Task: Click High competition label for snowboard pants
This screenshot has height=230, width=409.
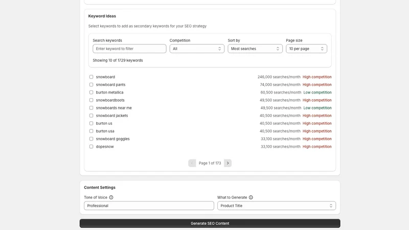Action: (317, 84)
